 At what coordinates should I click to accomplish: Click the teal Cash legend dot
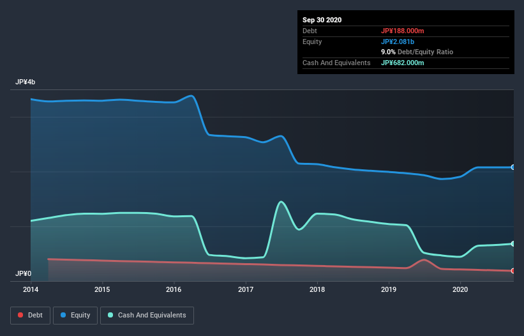[110, 315]
